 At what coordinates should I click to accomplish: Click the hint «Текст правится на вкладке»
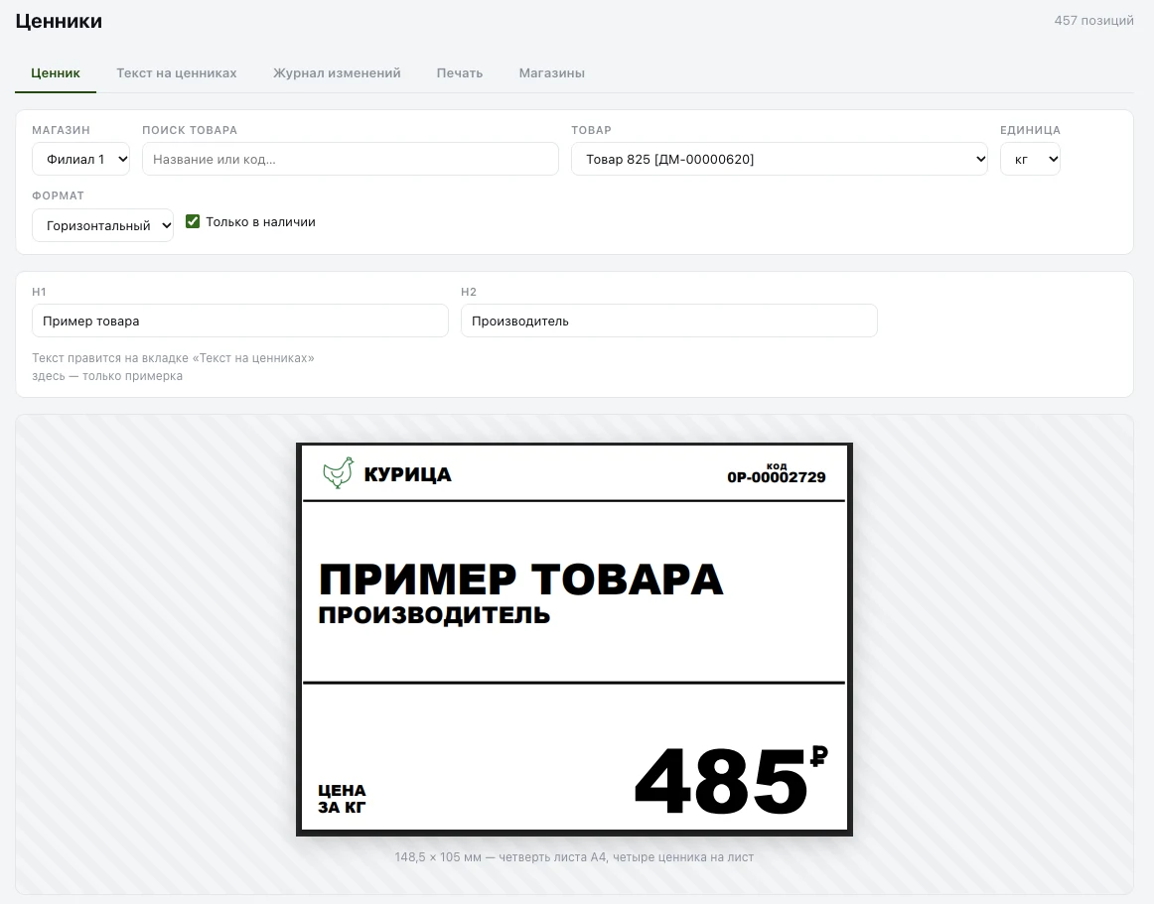click(x=173, y=358)
